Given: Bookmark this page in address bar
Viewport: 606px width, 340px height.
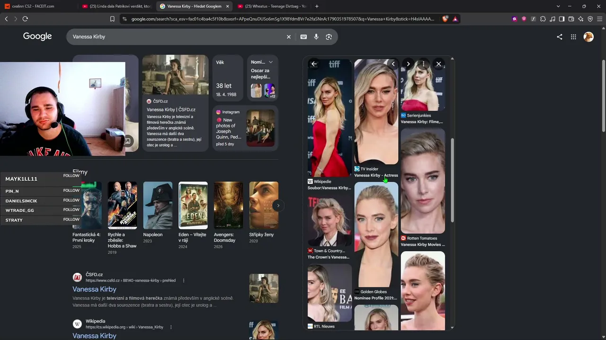Looking at the screenshot, I should click(x=112, y=19).
